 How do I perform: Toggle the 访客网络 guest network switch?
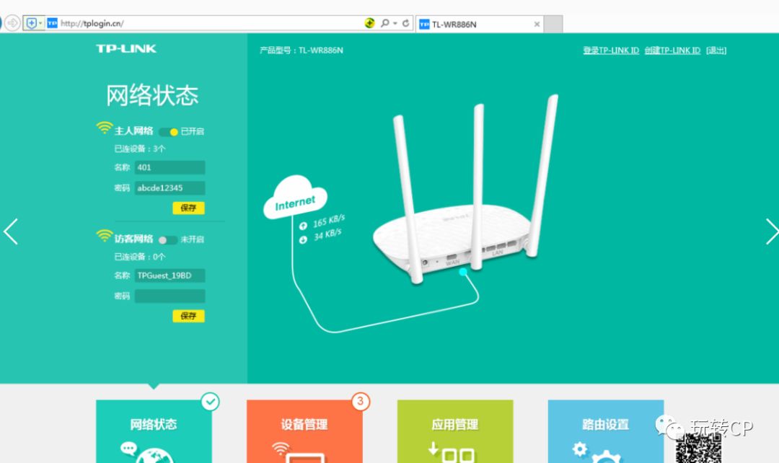[x=167, y=240]
